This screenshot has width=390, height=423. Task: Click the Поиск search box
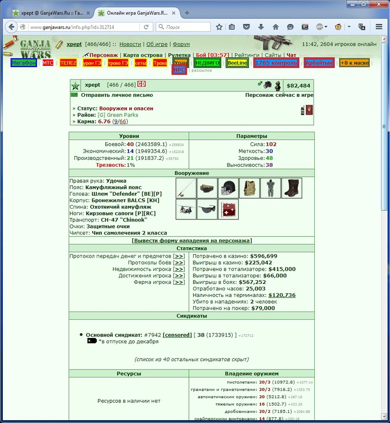[x=183, y=27]
